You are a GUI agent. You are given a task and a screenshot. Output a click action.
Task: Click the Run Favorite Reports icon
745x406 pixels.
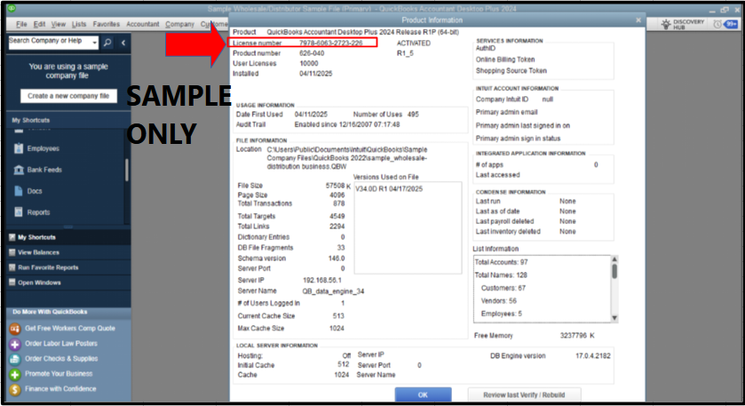point(12,267)
